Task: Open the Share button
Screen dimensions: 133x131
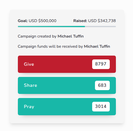Action: [67, 85]
